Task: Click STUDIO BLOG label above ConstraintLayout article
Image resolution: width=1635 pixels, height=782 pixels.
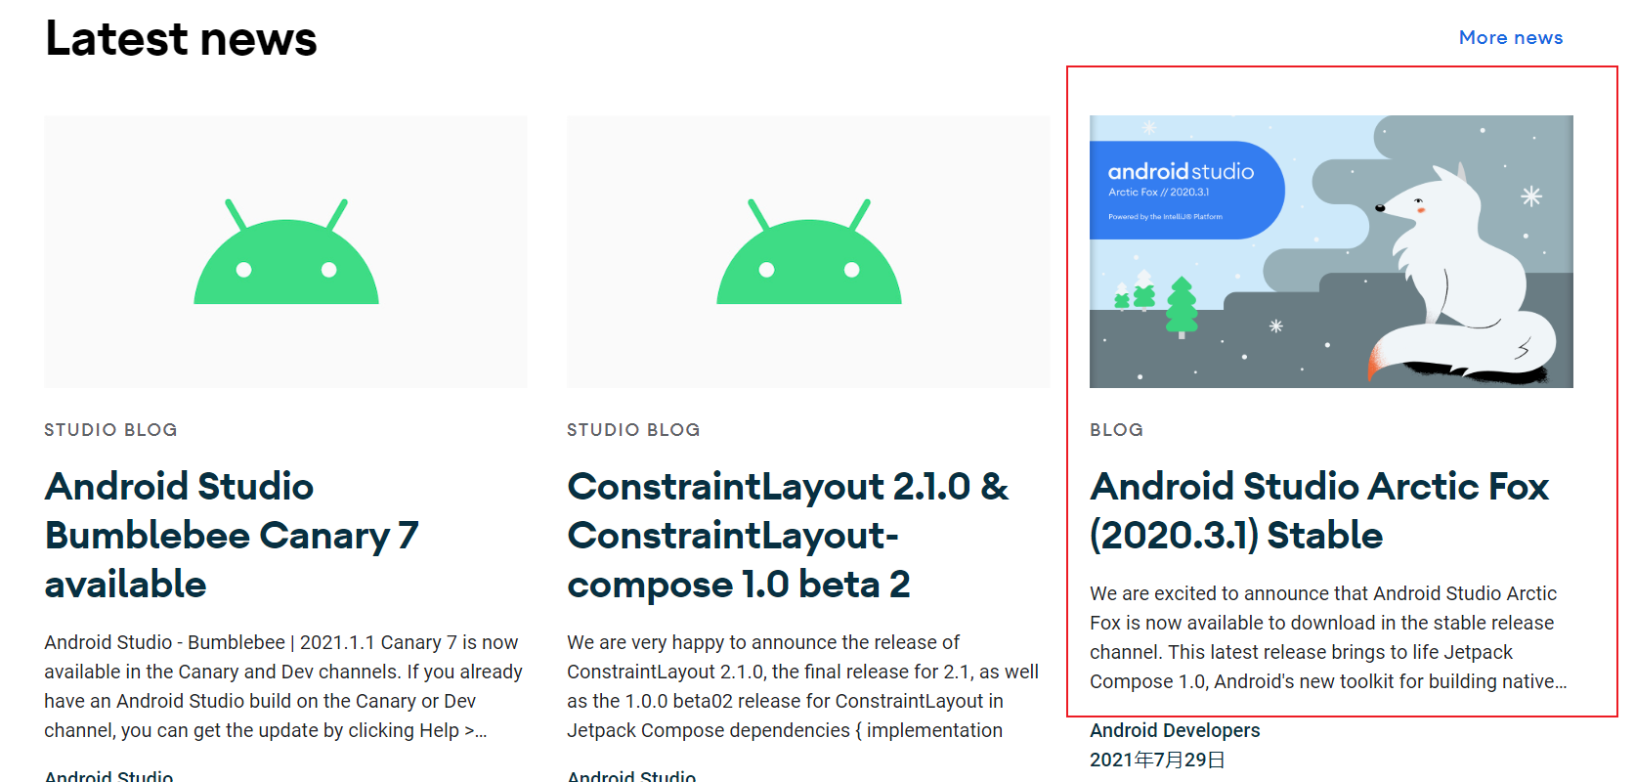Action: (x=633, y=430)
